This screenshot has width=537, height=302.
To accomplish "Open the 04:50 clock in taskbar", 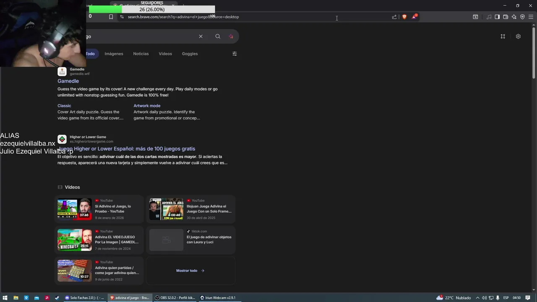I will (517, 298).
